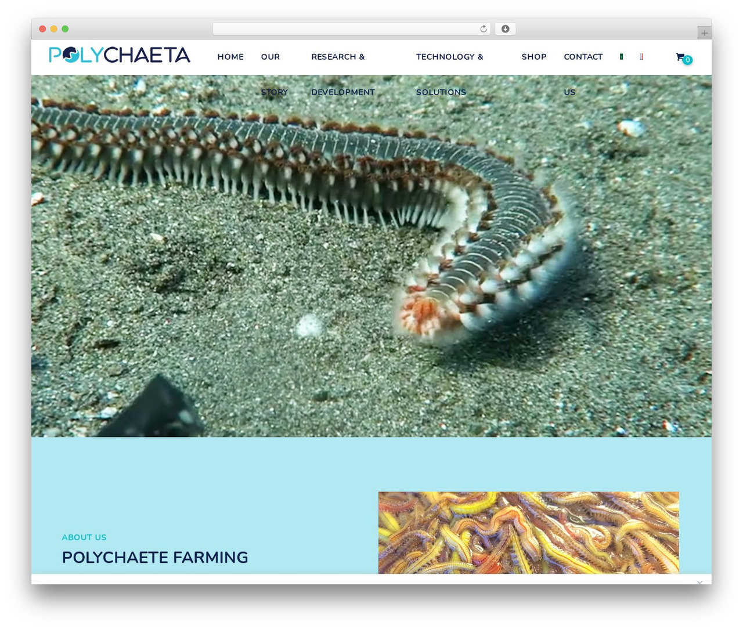Reload the page in the address bar
Image resolution: width=743 pixels, height=629 pixels.
pyautogui.click(x=483, y=29)
